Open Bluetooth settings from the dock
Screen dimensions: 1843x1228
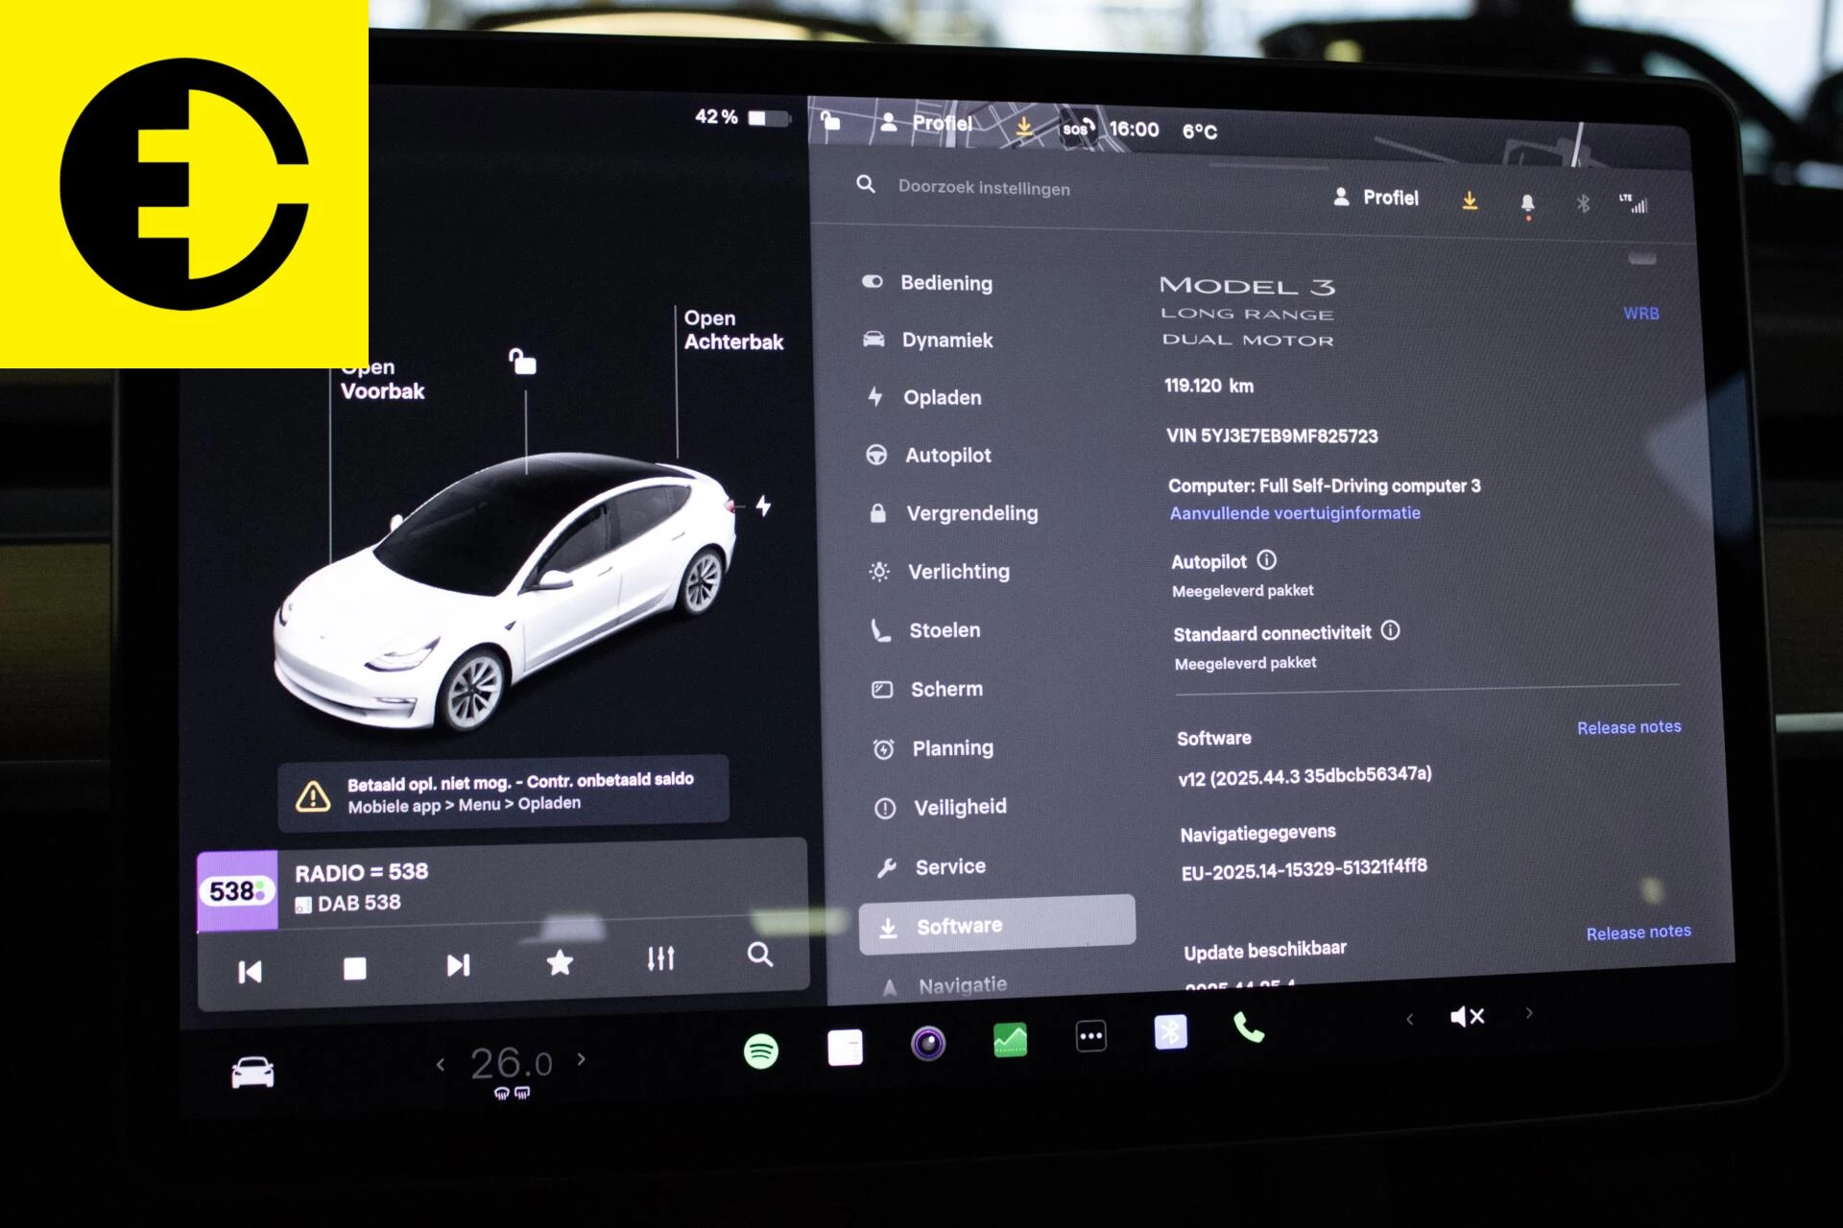point(1170,1034)
